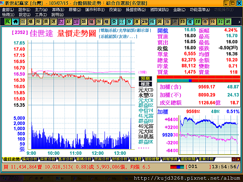This screenshot has width=243, height=182.
Task: Click the 權證 button
Action: [x=145, y=84]
